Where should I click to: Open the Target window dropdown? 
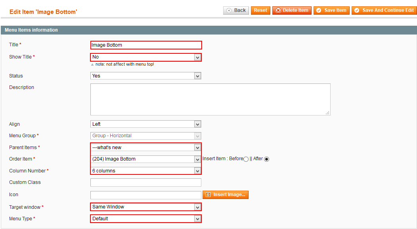[146, 207]
